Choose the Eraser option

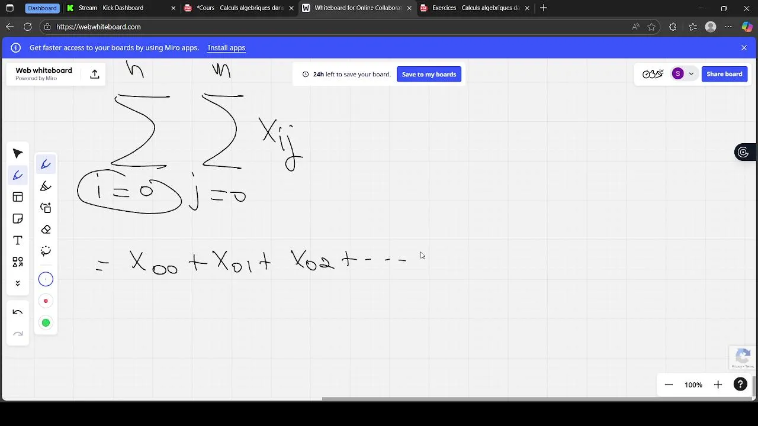click(46, 230)
